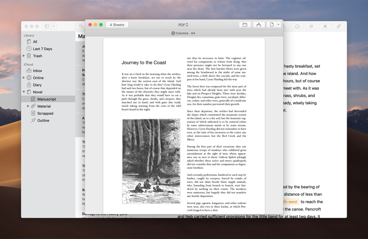Select the All library group
Image resolution: width=368 pixels, height=239 pixels.
click(x=48, y=42)
